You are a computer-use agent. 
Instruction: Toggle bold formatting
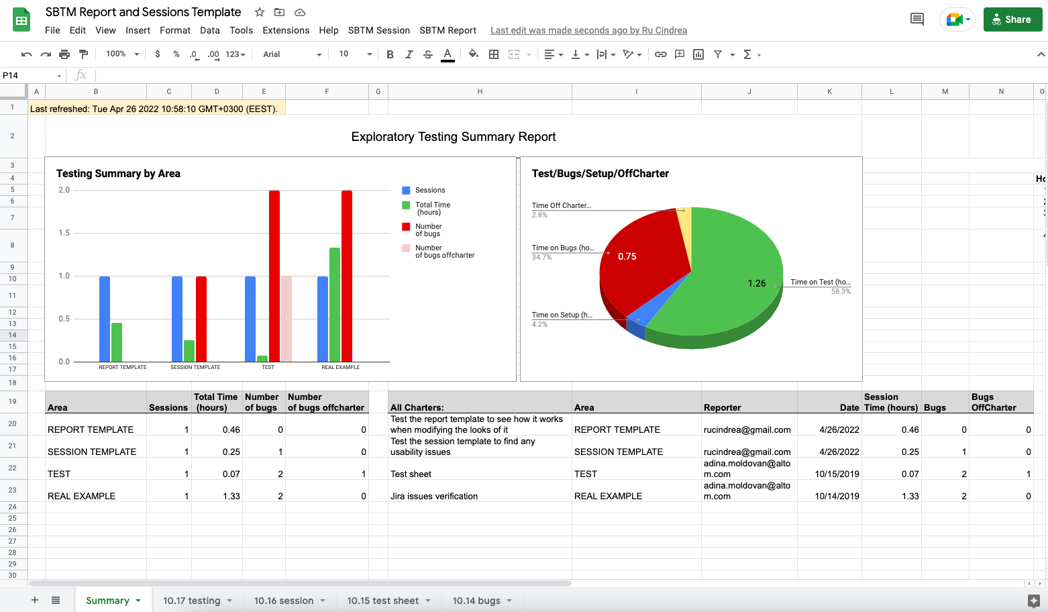tap(390, 54)
